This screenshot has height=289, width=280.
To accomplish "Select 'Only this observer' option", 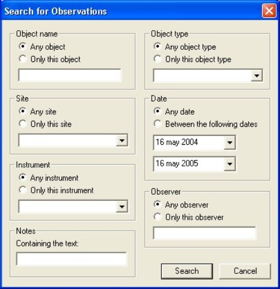I will point(157,217).
